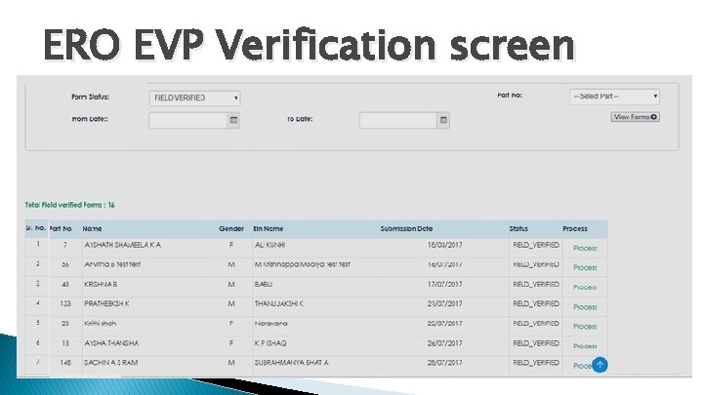Click Process link for AYSHATH SHAMEELA K A

click(585, 248)
